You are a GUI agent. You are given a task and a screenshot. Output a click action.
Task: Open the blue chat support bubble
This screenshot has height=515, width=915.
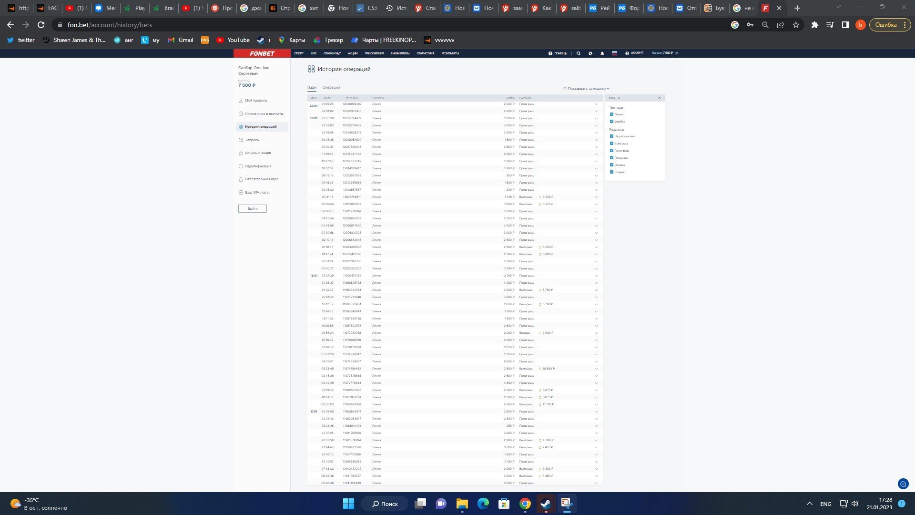(903, 484)
